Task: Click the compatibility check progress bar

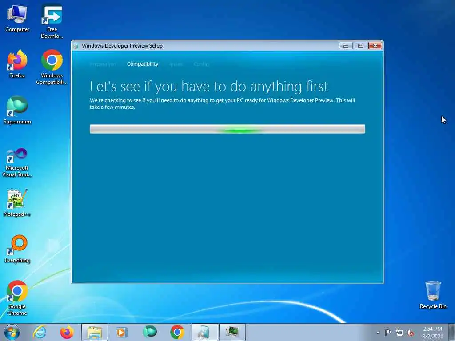Action: click(x=227, y=129)
